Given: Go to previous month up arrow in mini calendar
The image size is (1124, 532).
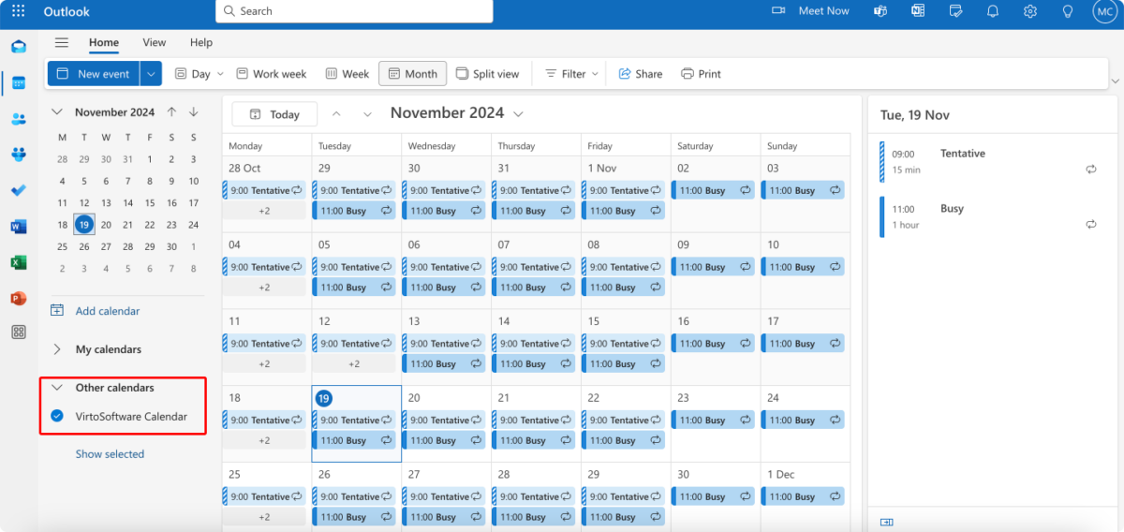Looking at the screenshot, I should point(171,111).
